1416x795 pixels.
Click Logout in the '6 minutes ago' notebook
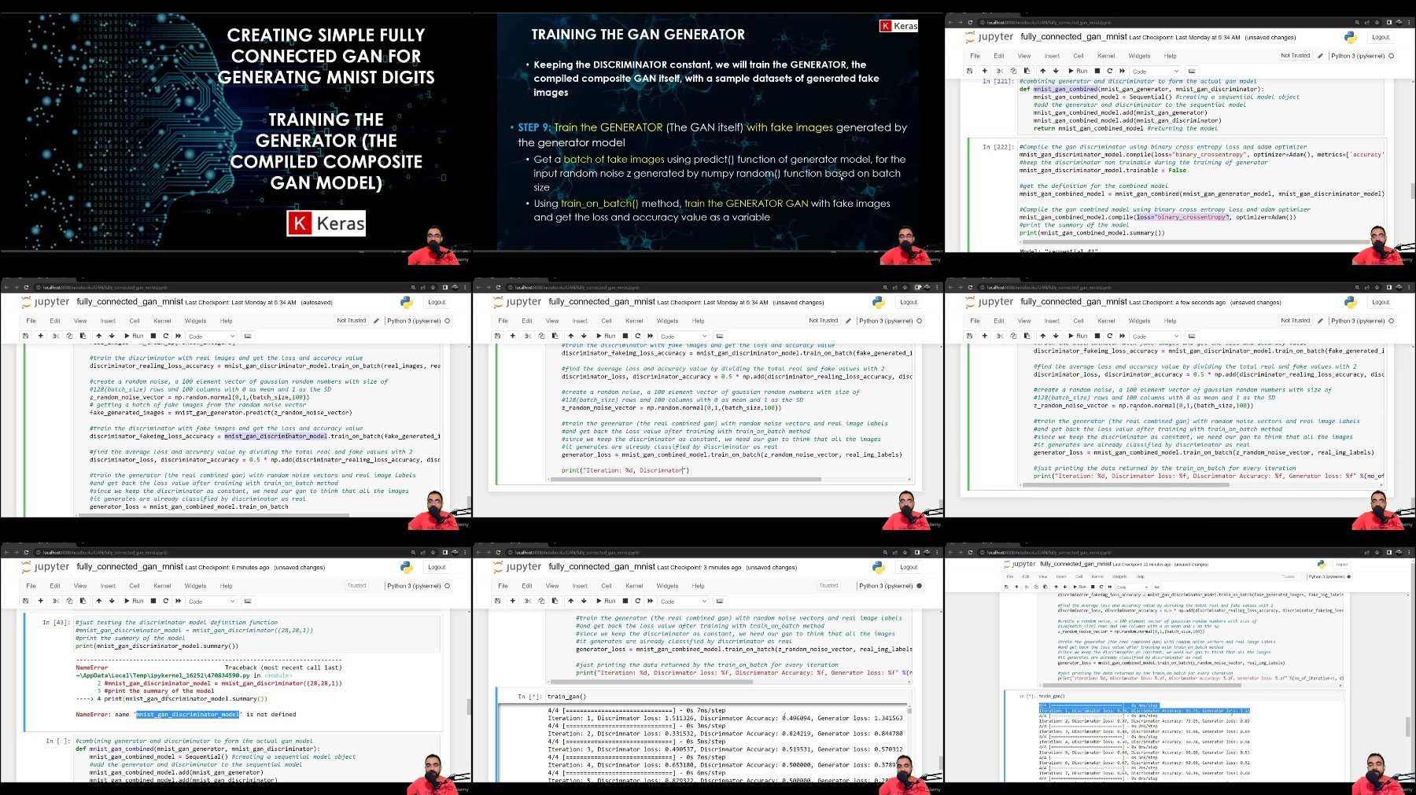point(437,567)
